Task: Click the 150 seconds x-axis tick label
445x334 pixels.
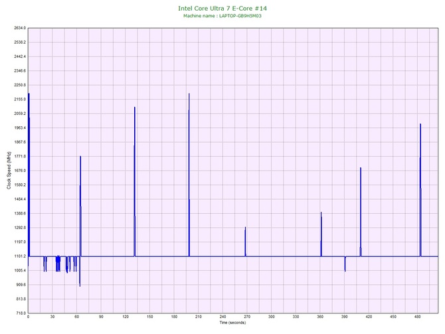Action: [x=150, y=317]
